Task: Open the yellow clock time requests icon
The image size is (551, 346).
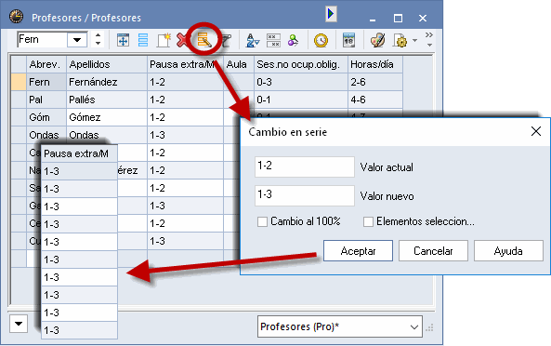Action: [x=321, y=40]
